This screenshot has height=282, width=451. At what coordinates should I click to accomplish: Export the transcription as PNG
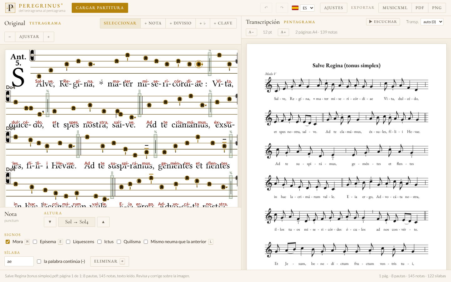tap(437, 8)
